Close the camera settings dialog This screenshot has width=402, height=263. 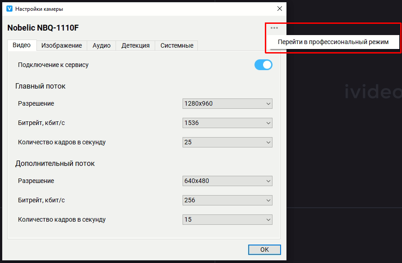pyautogui.click(x=280, y=9)
